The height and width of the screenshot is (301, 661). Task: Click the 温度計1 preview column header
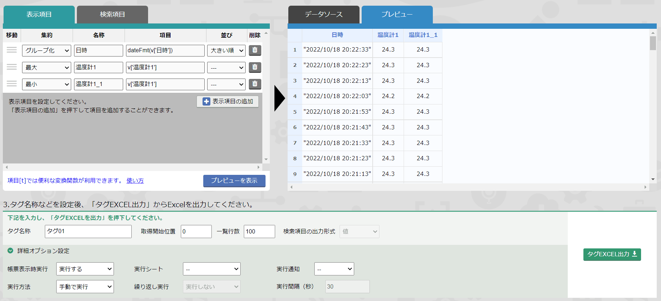pyautogui.click(x=388, y=35)
